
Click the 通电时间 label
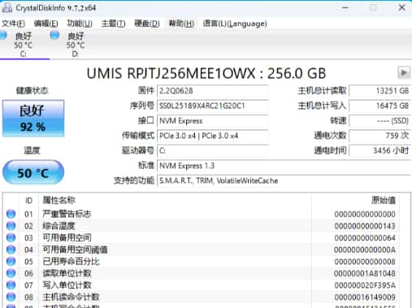click(x=330, y=150)
